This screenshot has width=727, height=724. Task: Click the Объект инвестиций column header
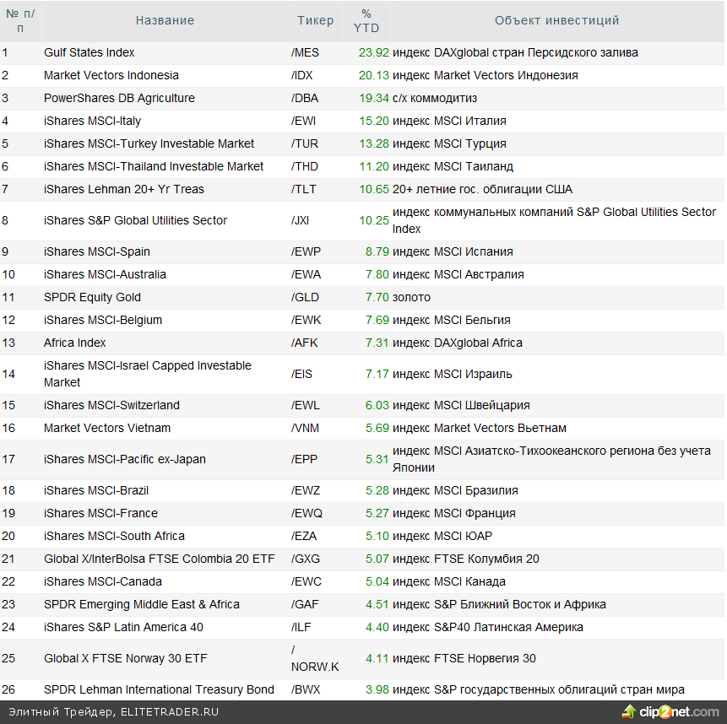(x=556, y=20)
